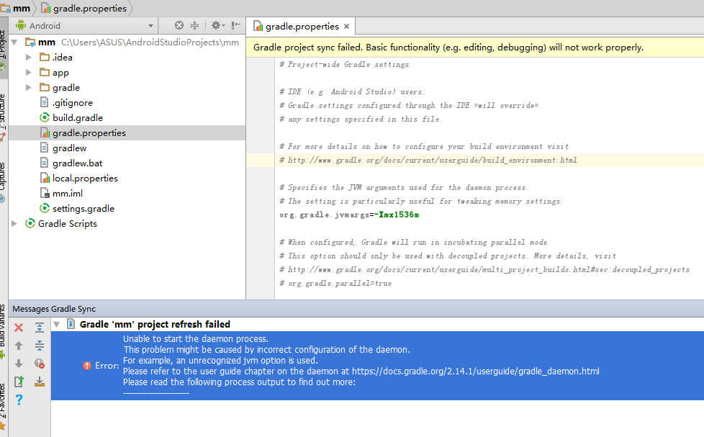Click the app folder icon
This screenshot has height=437, width=704.
(x=45, y=72)
